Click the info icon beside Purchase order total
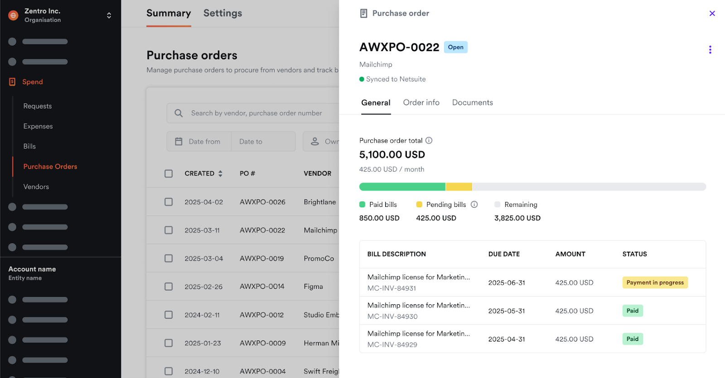The height and width of the screenshot is (378, 725). (429, 140)
